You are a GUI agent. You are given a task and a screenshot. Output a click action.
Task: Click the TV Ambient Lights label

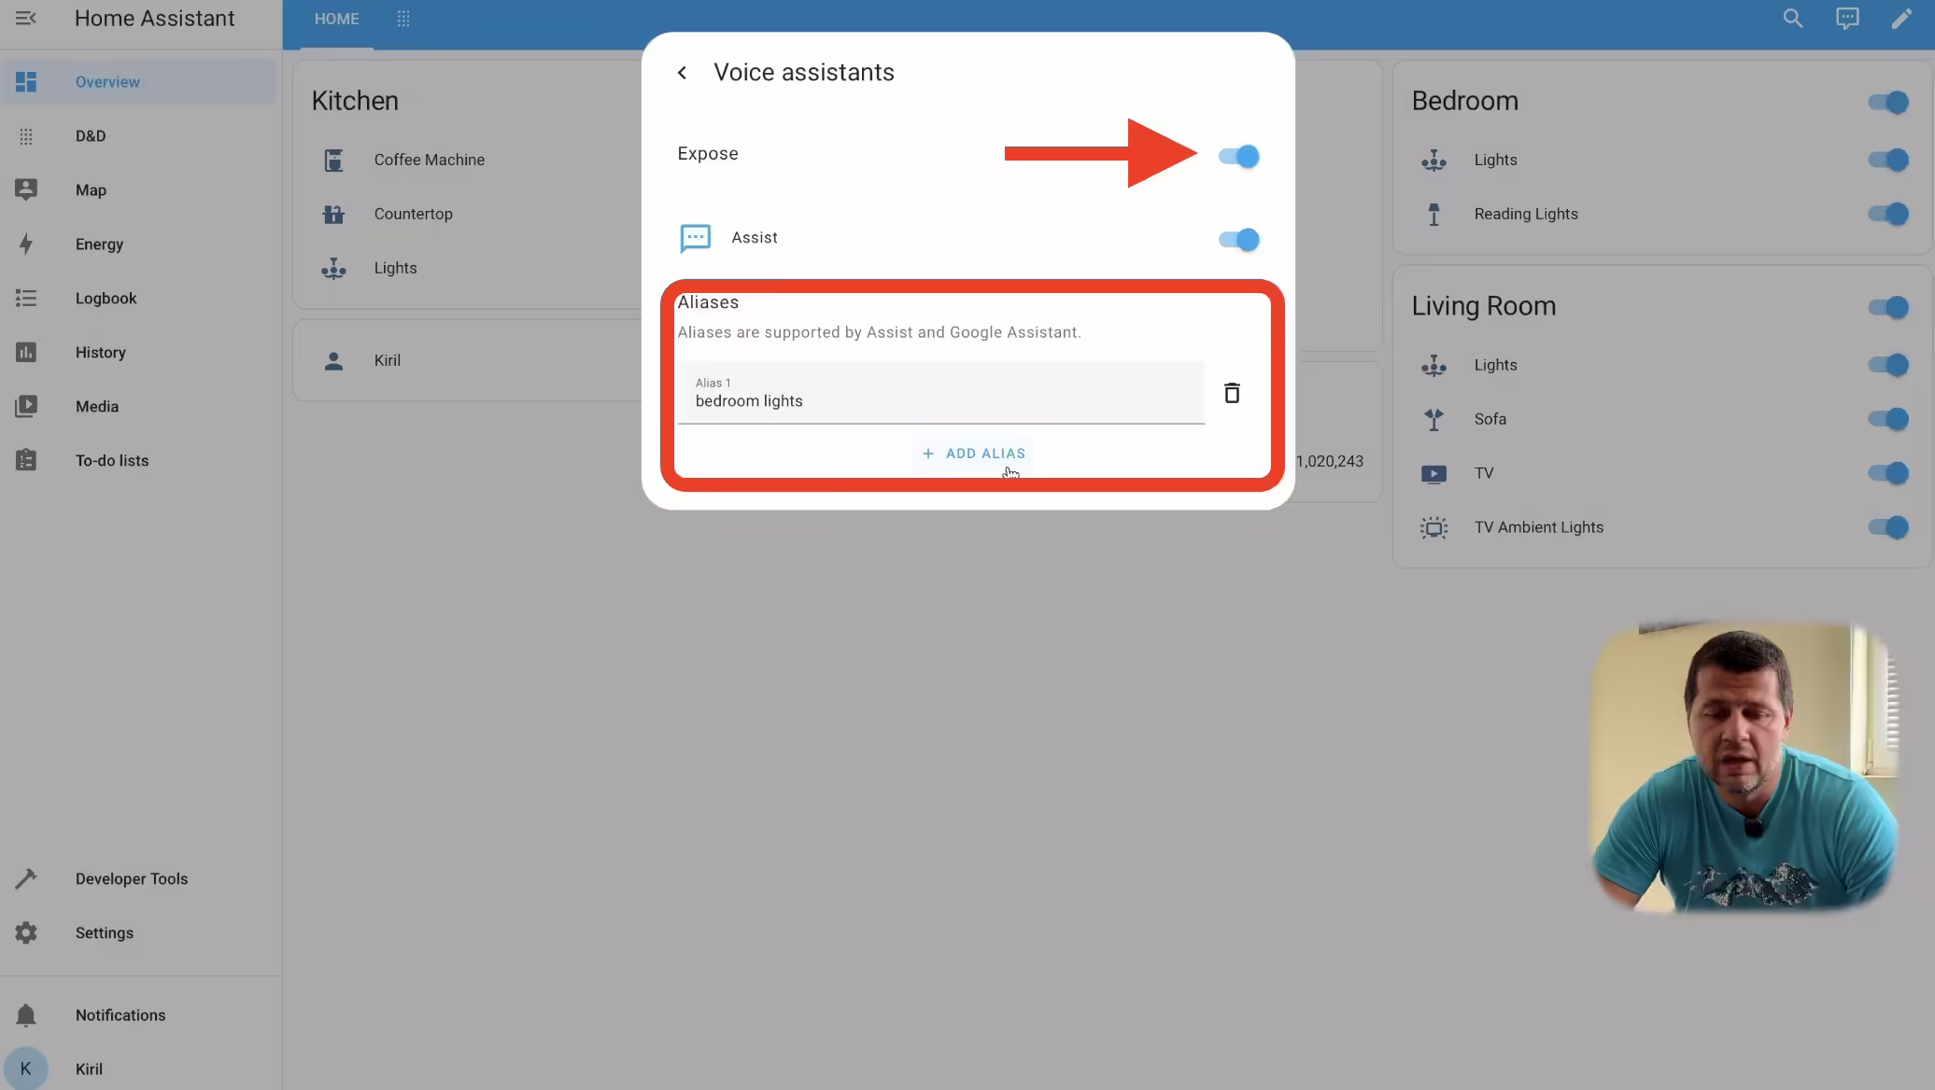tap(1539, 527)
